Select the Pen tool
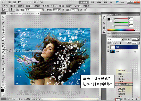The width and height of the screenshot is (141, 101). pyautogui.click(x=3, y=62)
